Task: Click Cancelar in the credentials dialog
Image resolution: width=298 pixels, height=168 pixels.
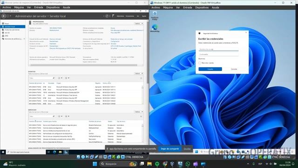Action: (x=234, y=69)
